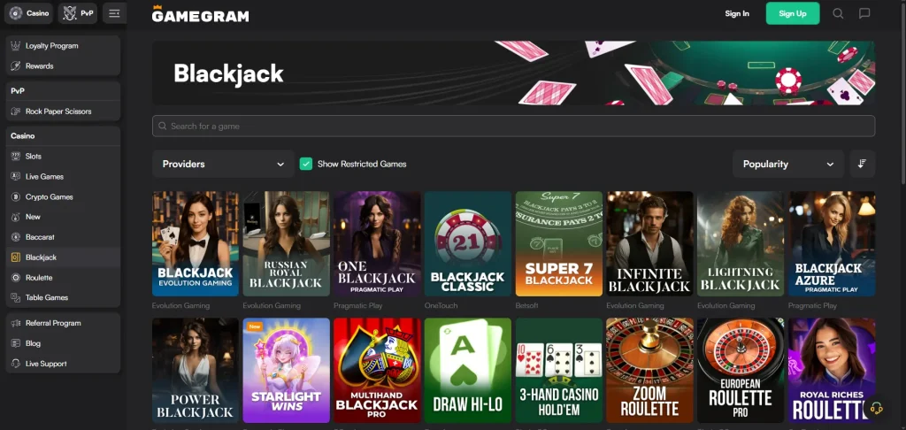This screenshot has height=430, width=906.
Task: Collapse the sidebar with the menu toggle icon
Action: pyautogui.click(x=114, y=13)
